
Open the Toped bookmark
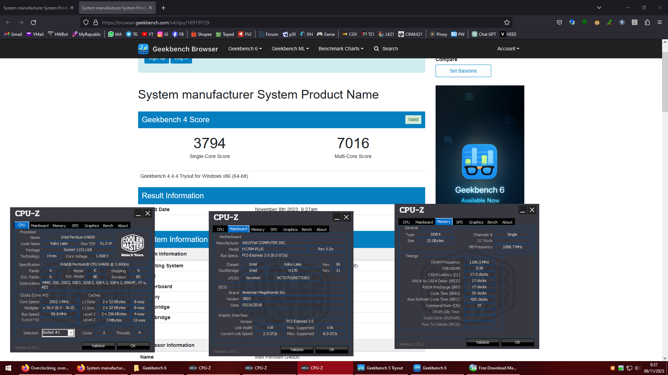point(225,34)
